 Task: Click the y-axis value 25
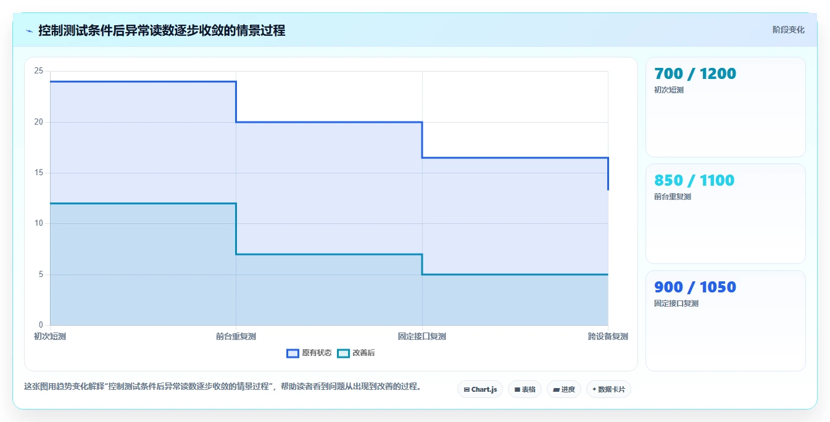(39, 71)
